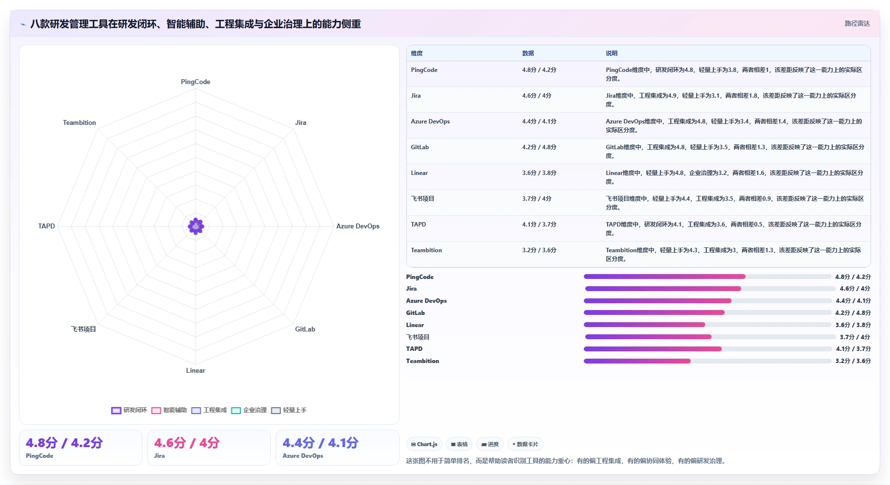Click the Azure DevOps radar axis label

(x=358, y=226)
